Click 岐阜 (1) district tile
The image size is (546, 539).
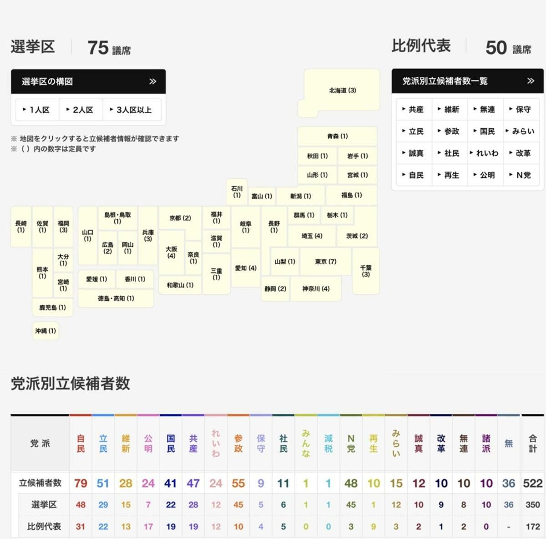(x=246, y=227)
